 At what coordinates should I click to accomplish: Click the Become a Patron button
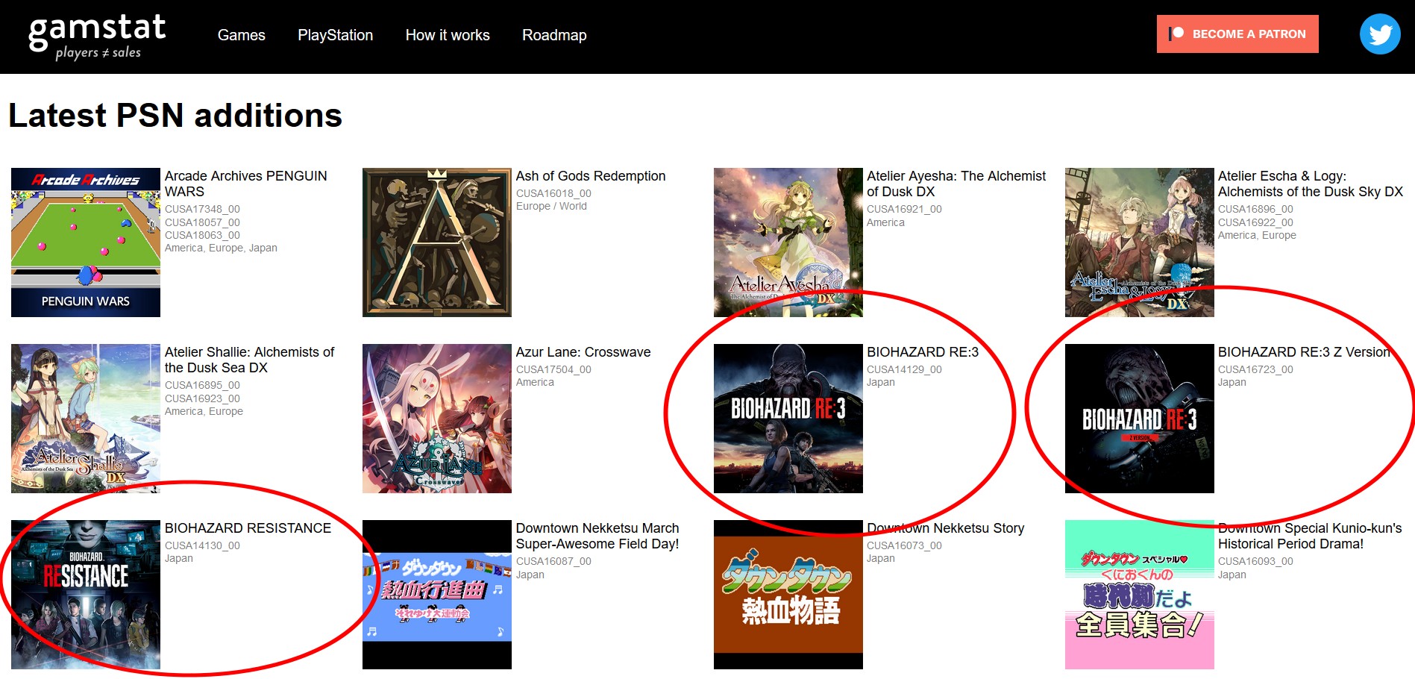pyautogui.click(x=1237, y=34)
